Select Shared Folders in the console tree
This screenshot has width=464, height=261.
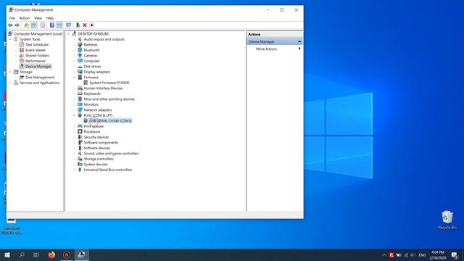tap(37, 56)
